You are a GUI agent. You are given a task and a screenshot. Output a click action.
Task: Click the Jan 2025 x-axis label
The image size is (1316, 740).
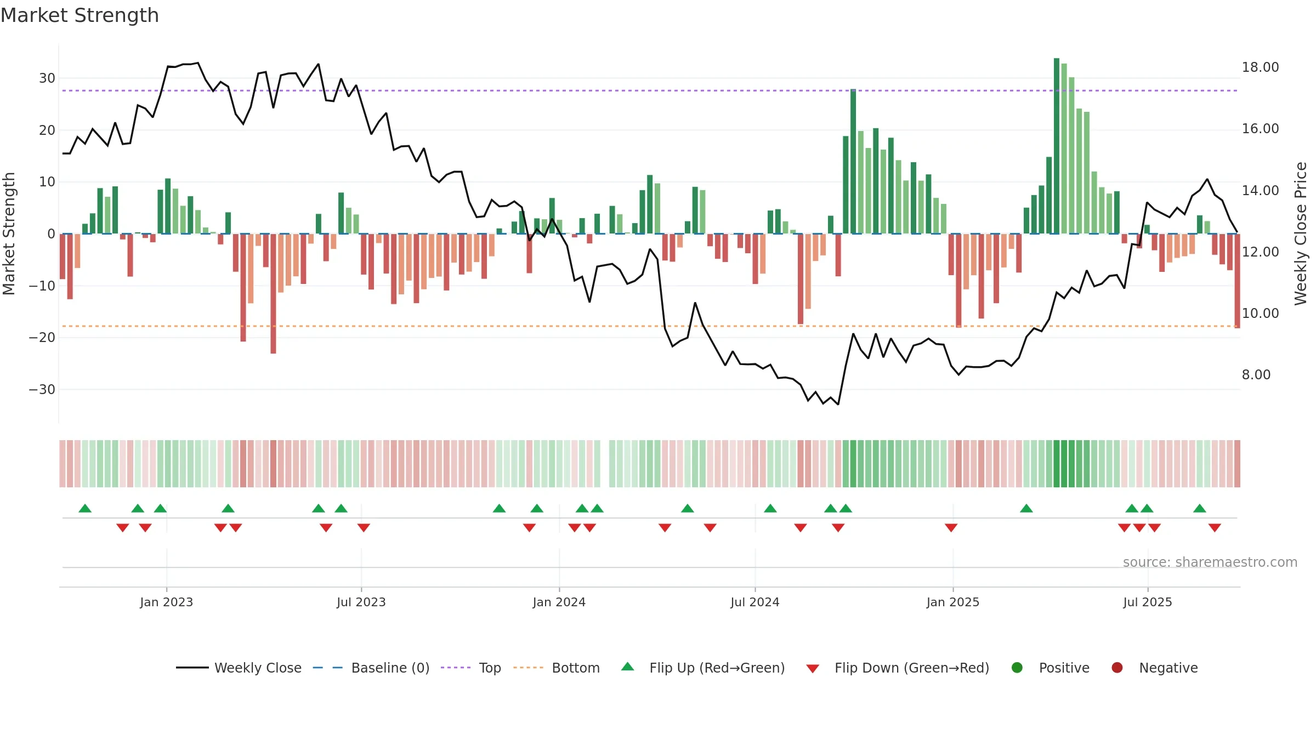[953, 602]
